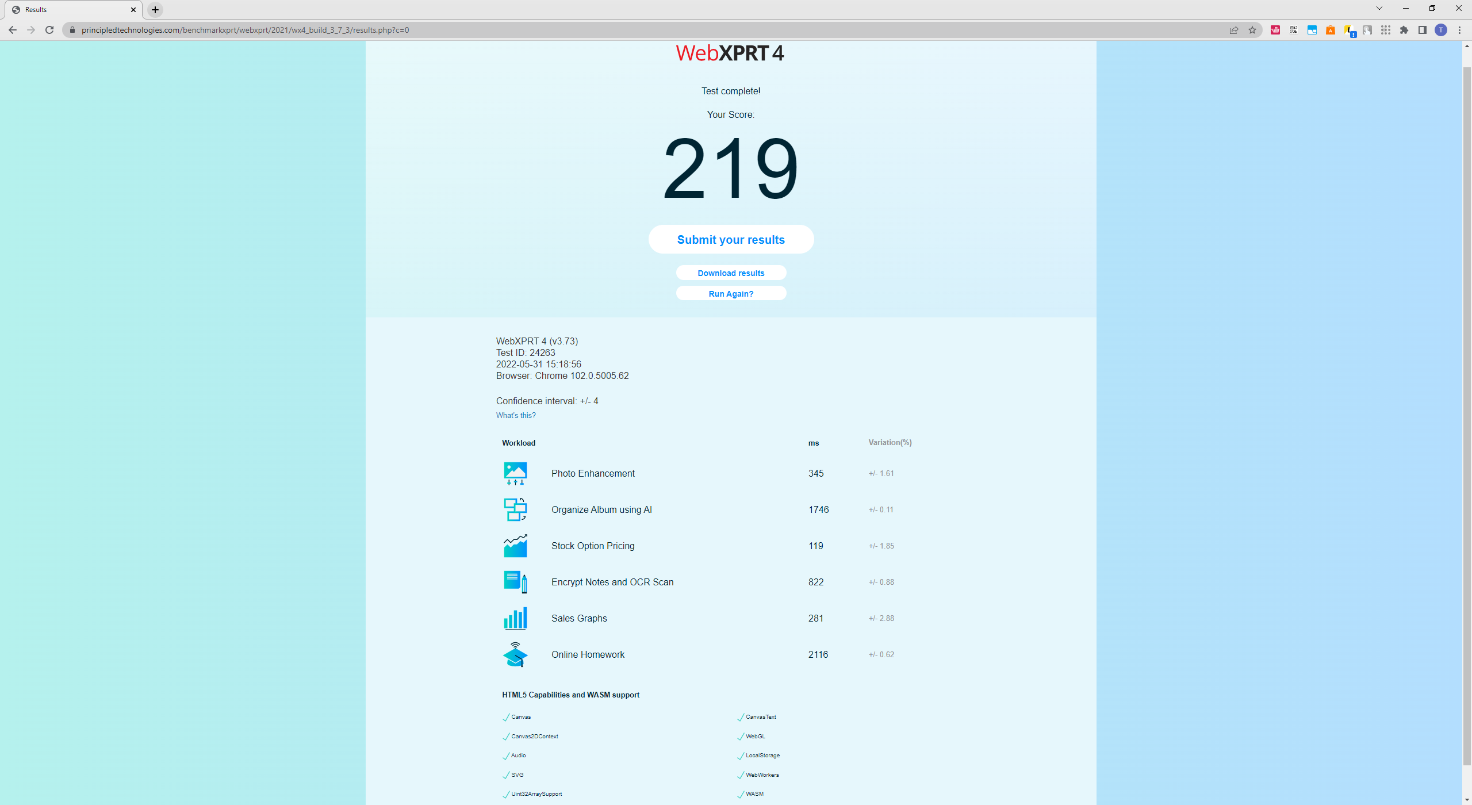Image resolution: width=1472 pixels, height=805 pixels.
Task: Click the Confidence interval: +/- 4 text
Action: [547, 401]
